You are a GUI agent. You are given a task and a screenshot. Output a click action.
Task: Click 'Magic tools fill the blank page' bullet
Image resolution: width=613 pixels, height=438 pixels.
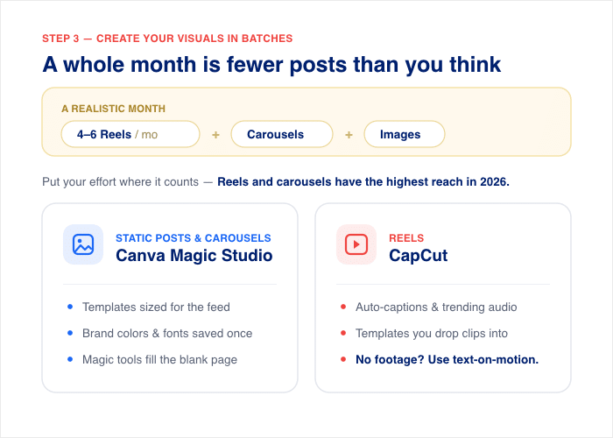coord(159,360)
